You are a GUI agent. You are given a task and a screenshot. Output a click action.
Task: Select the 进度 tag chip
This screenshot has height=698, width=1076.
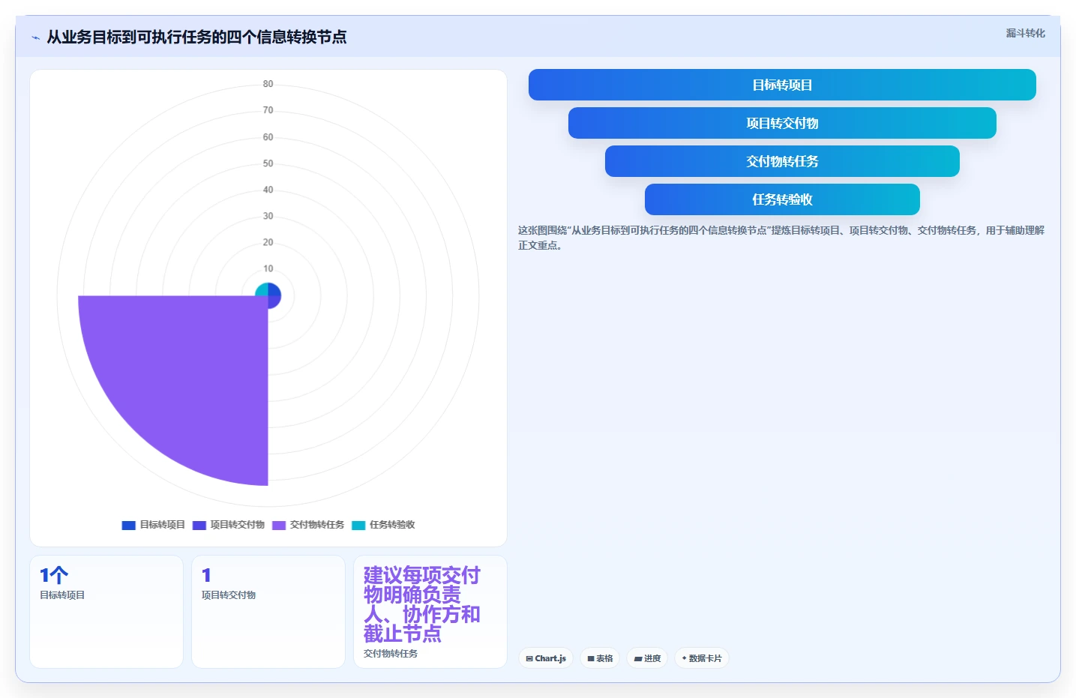pyautogui.click(x=647, y=658)
